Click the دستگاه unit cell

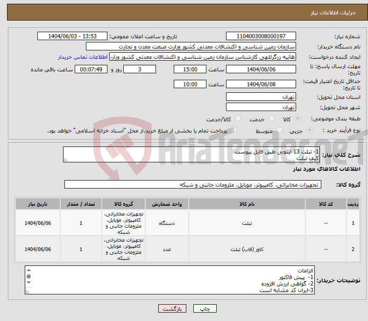tap(167, 223)
